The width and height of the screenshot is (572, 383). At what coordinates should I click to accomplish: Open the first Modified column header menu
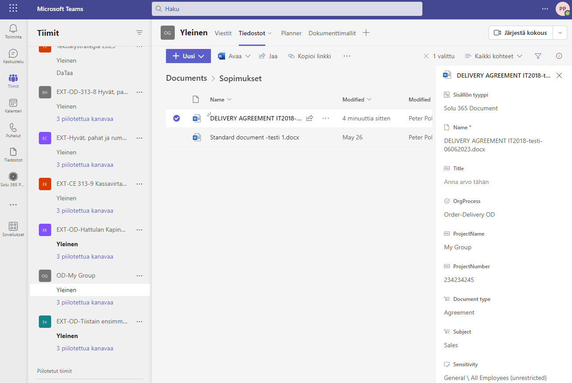[x=357, y=100]
